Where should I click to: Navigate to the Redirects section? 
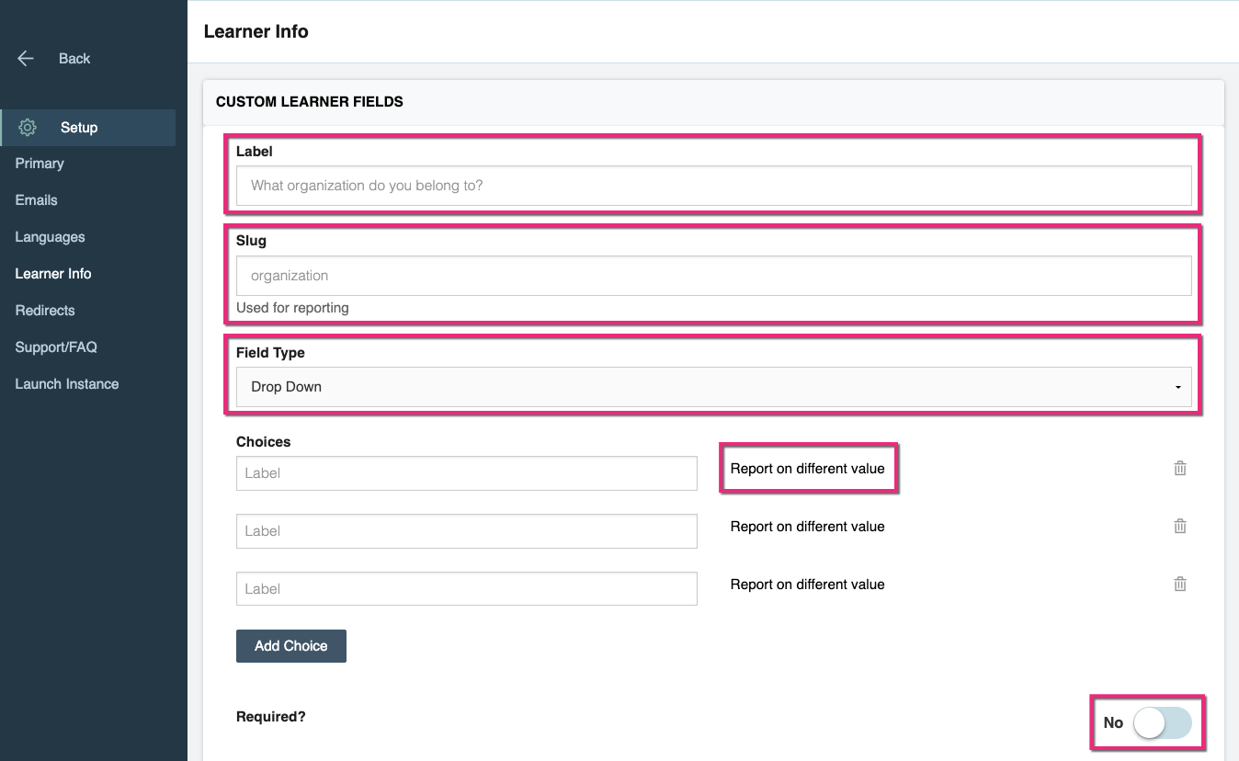[44, 310]
